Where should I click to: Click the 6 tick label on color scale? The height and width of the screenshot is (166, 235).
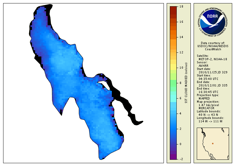pos(180,98)
